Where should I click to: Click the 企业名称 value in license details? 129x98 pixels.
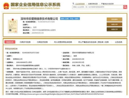tap(83, 53)
